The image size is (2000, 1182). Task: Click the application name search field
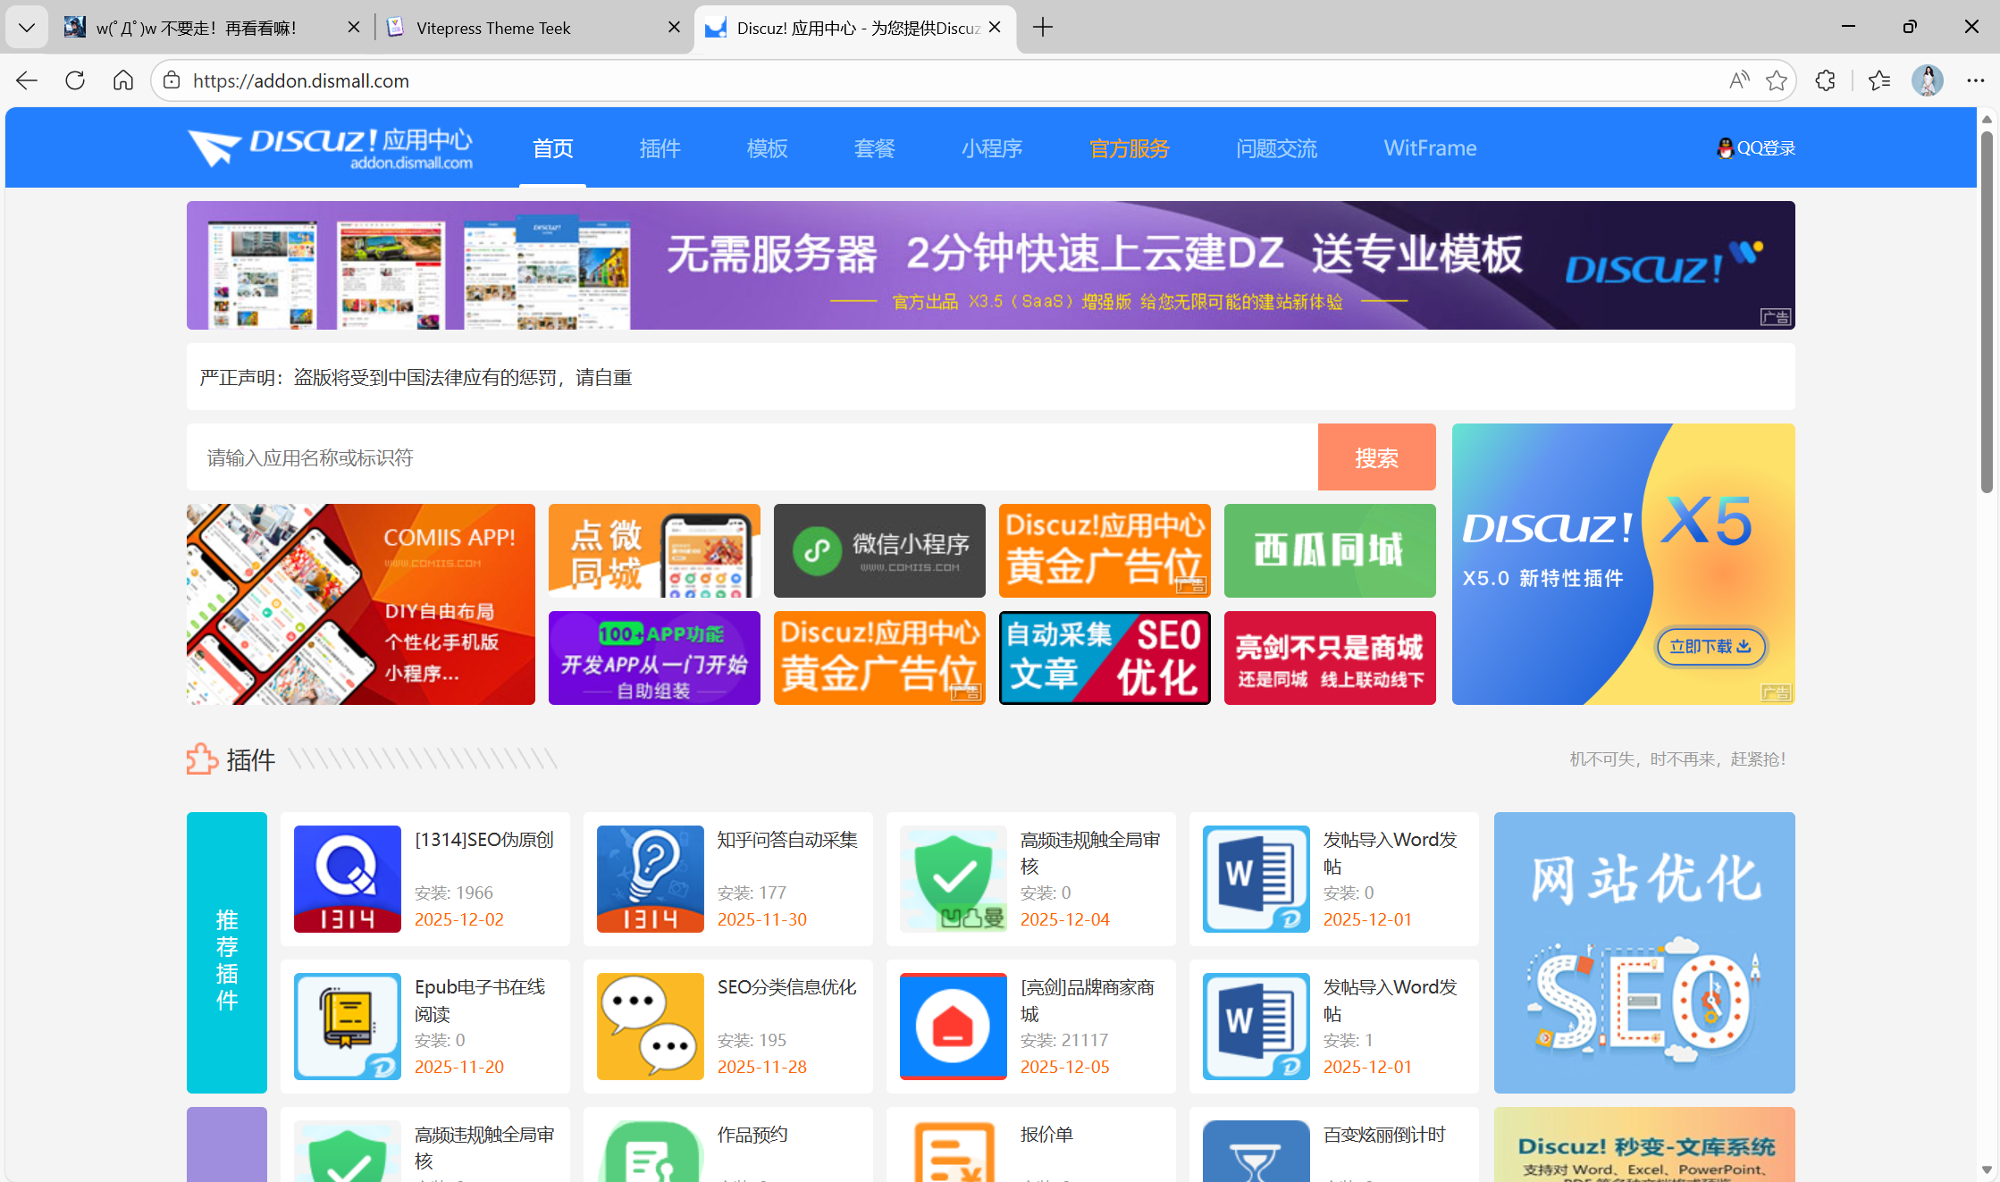click(751, 457)
